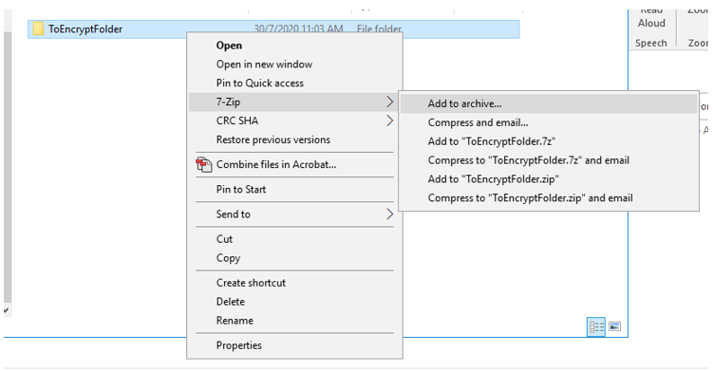Choose Combine files in Acrobat
713x371 pixels.
point(294,164)
